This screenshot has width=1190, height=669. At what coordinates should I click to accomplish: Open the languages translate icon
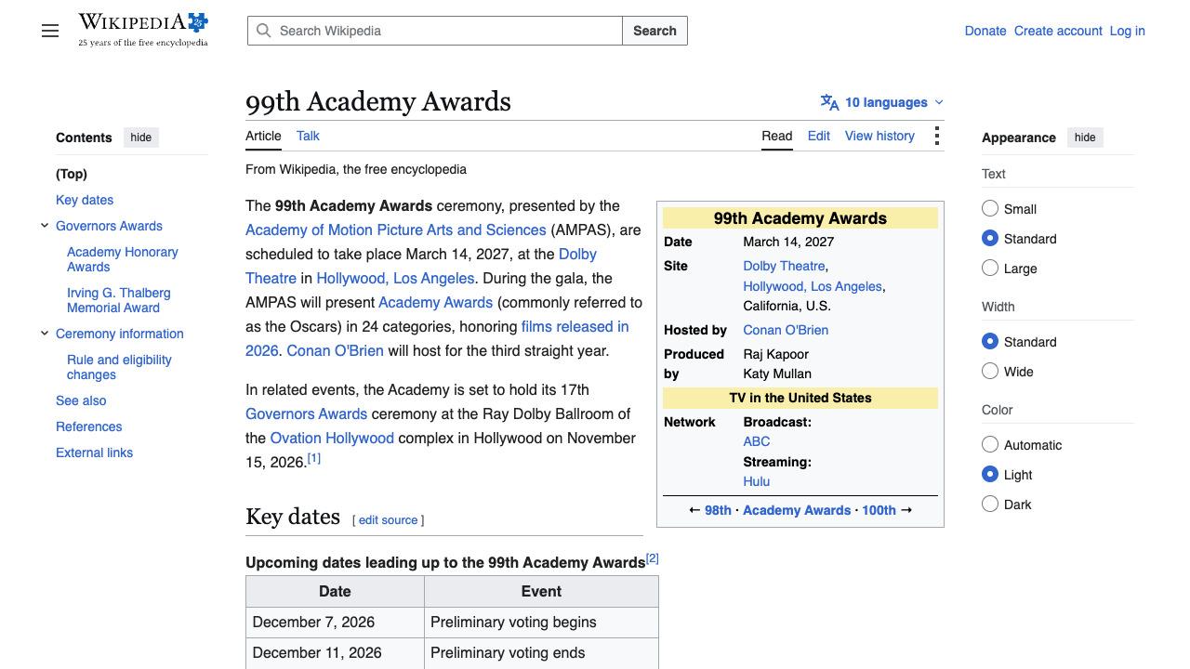tap(829, 102)
